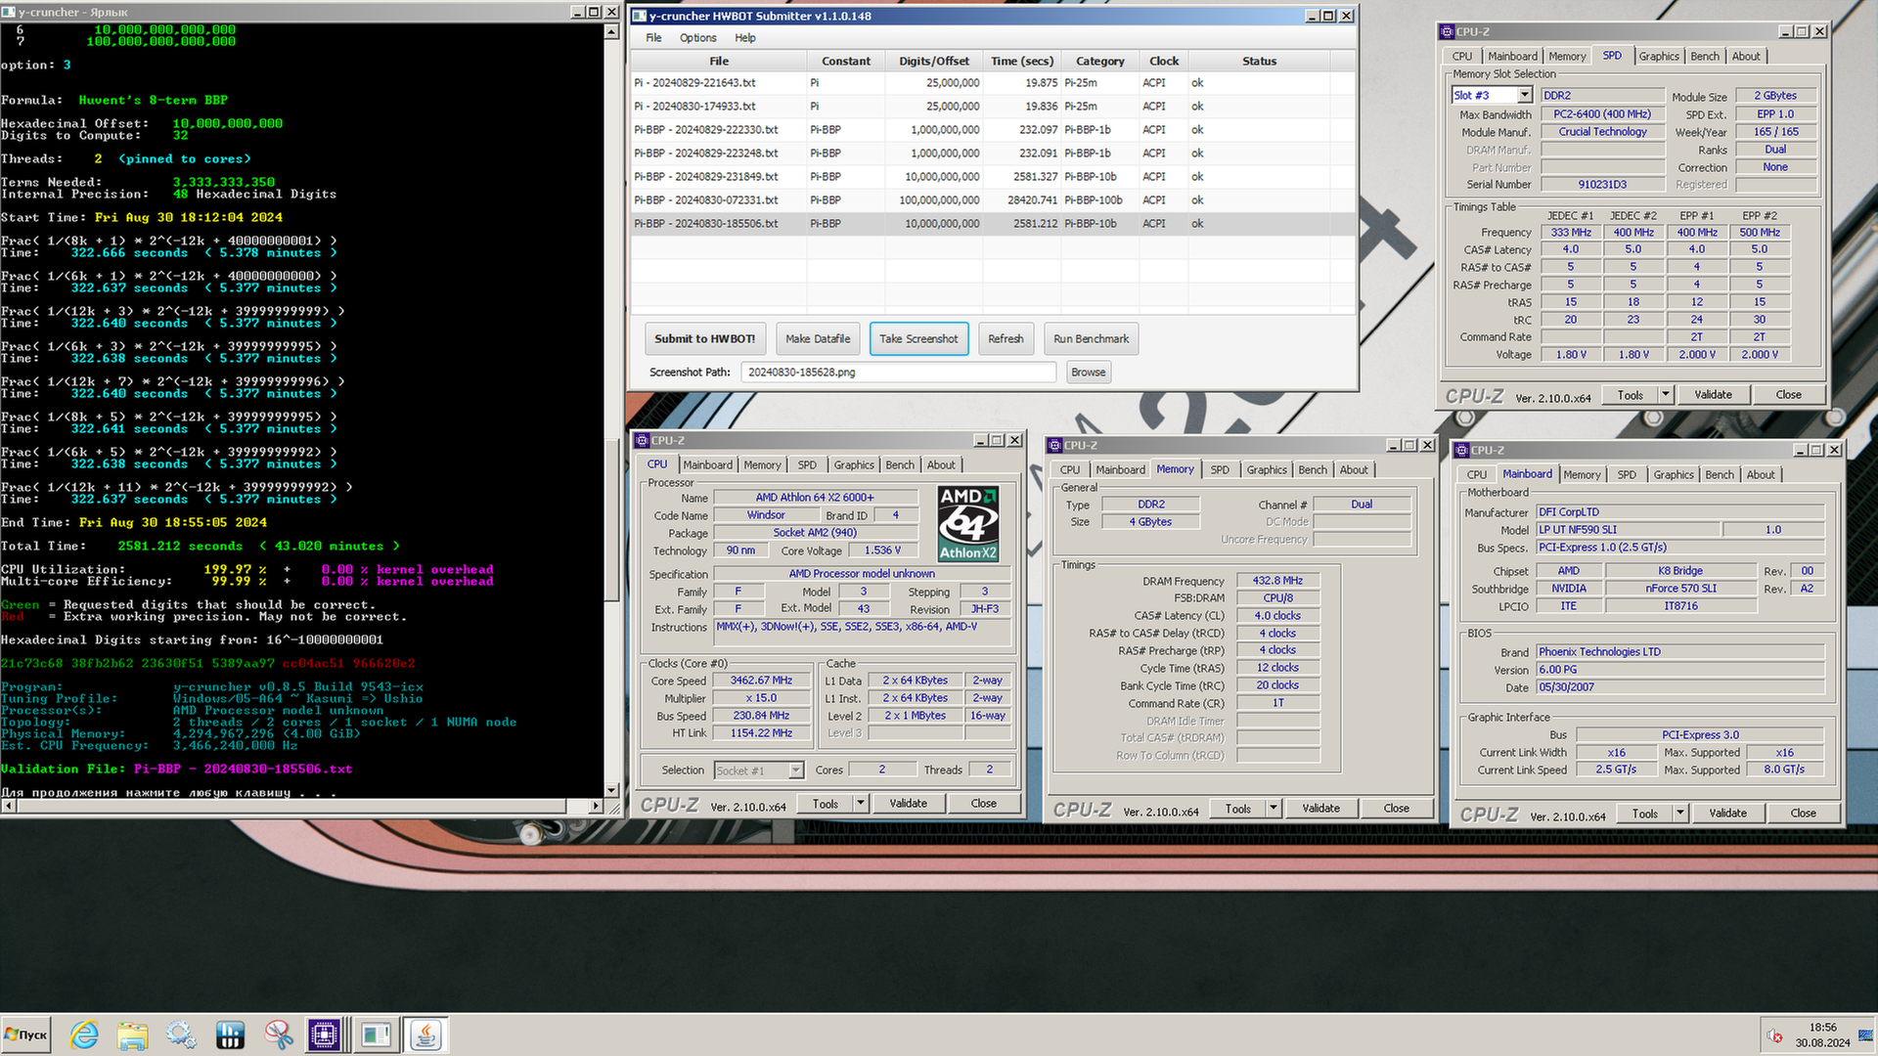Open the CPU tab in Mainboard window

1477,475
